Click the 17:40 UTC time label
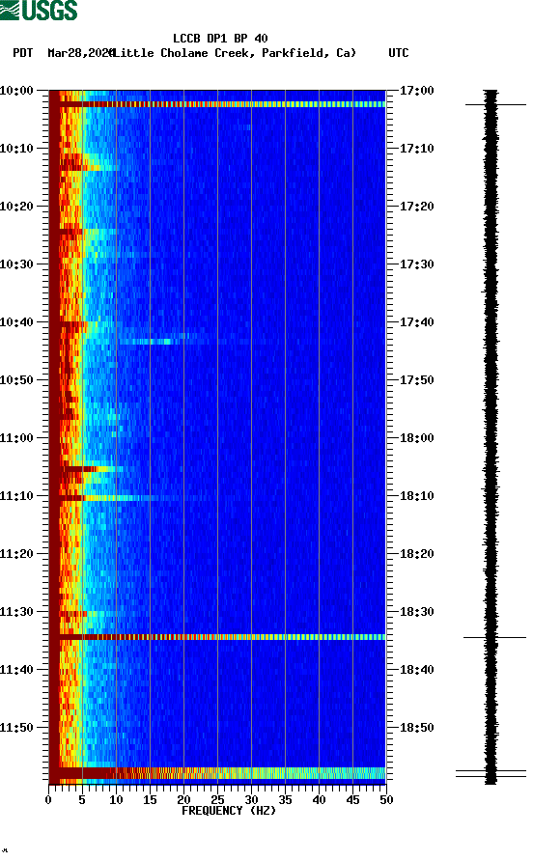This screenshot has height=861, width=533. pos(416,322)
